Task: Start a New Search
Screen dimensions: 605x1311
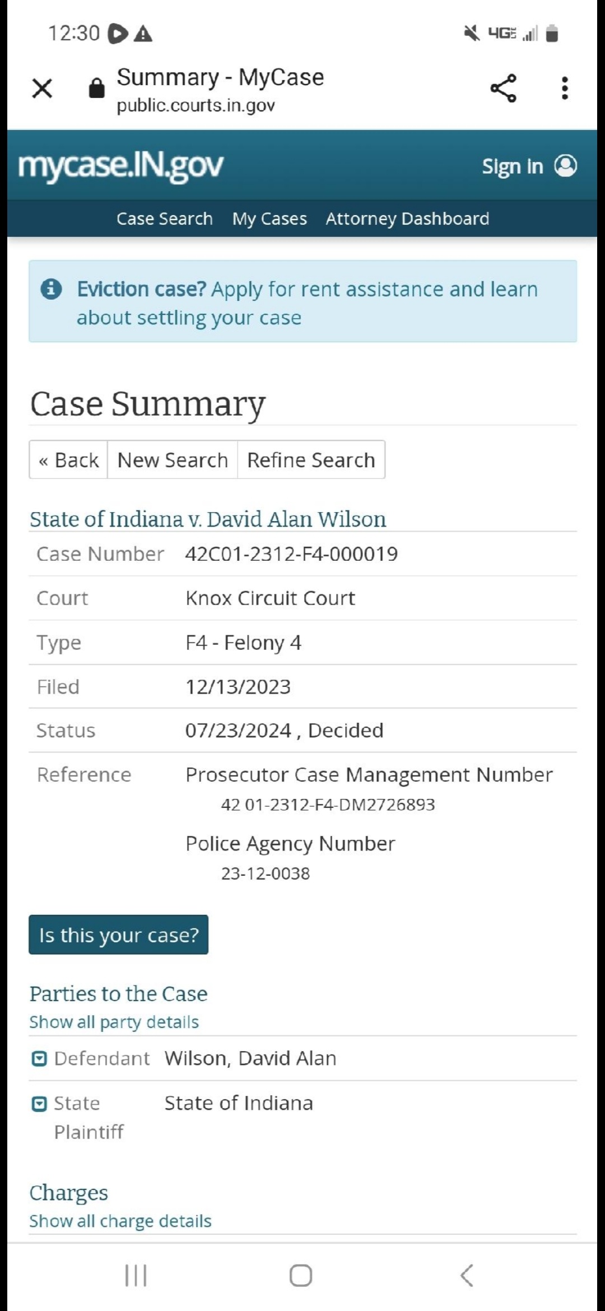Action: point(173,460)
